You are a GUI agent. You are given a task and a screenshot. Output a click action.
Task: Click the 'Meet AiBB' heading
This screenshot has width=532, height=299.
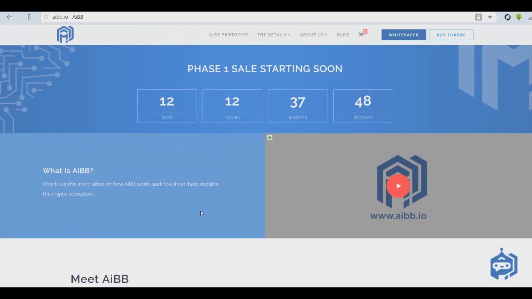(x=100, y=279)
